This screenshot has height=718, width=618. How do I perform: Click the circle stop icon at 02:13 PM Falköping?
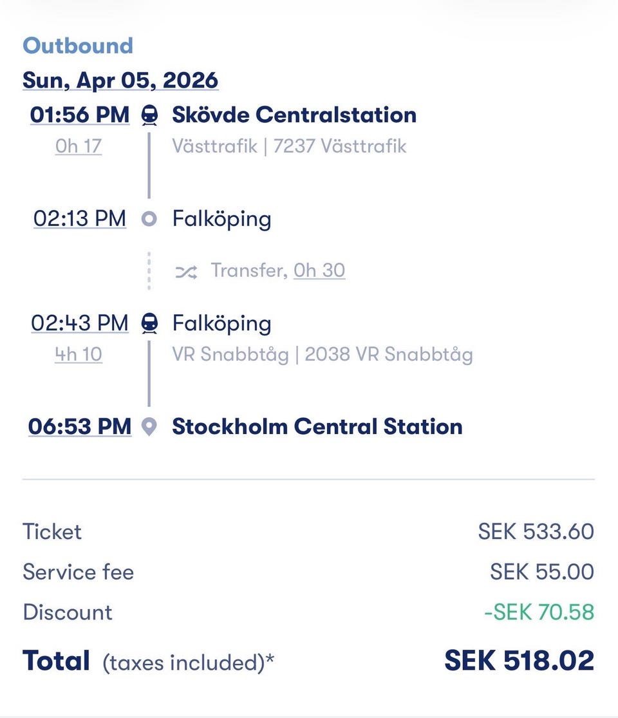(149, 220)
